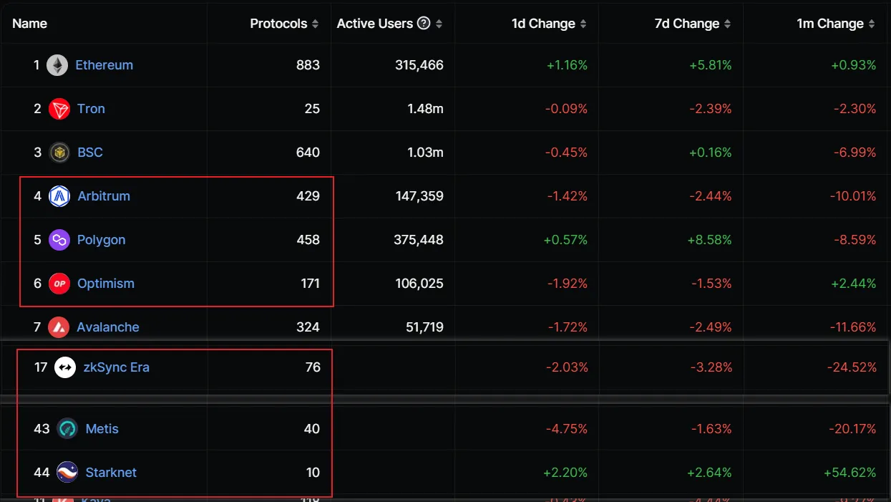Click the Optimism OP logo icon
The width and height of the screenshot is (891, 502).
(59, 284)
